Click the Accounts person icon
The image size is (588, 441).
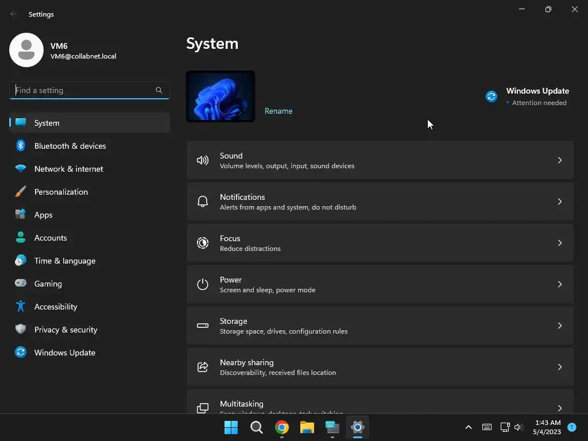[21, 237]
